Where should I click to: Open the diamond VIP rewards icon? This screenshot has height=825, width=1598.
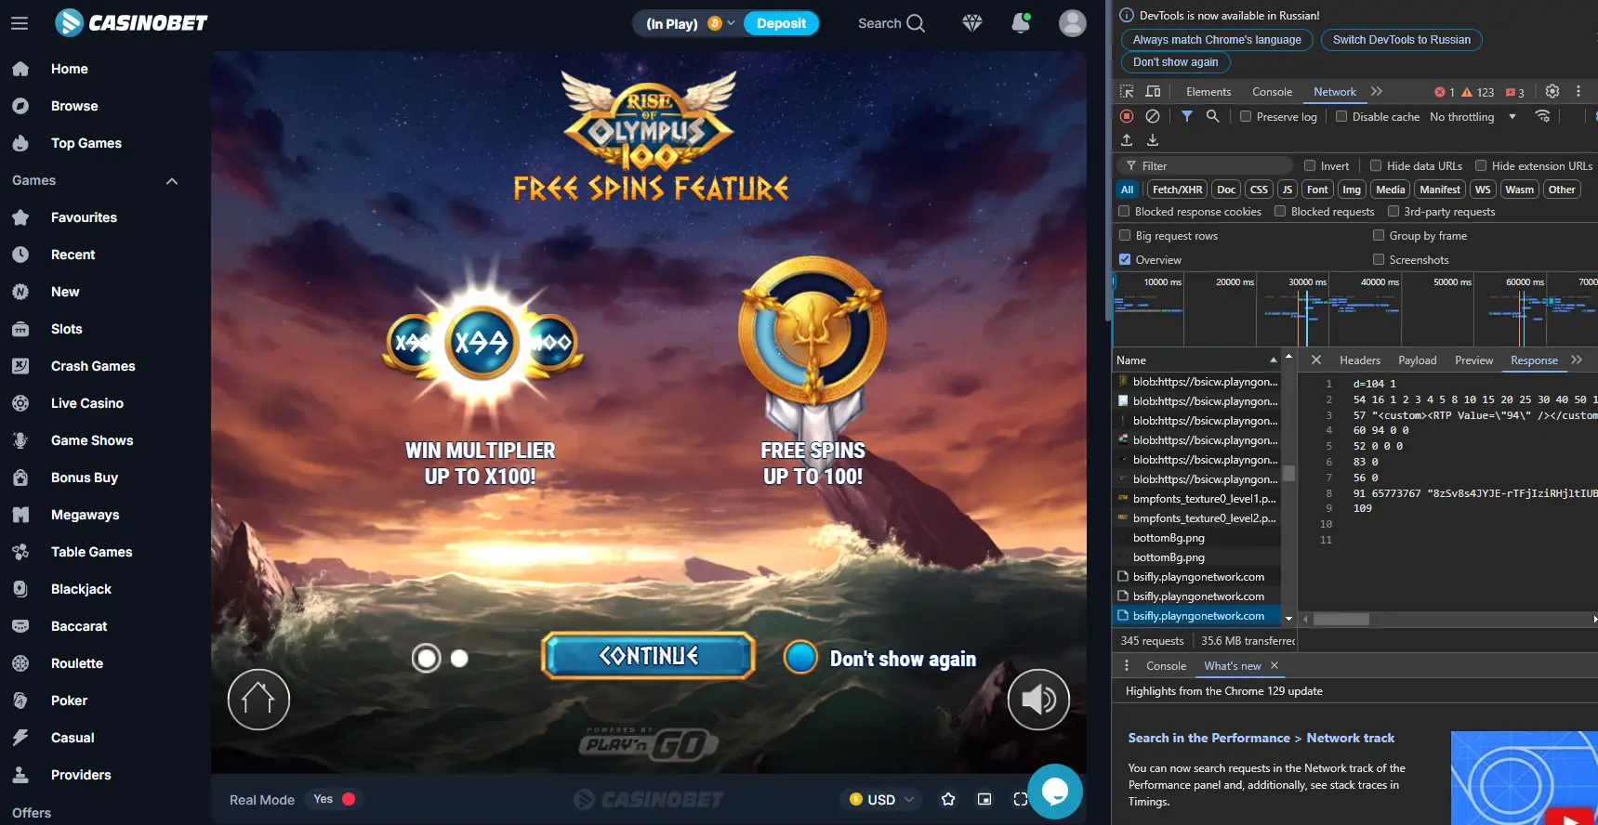tap(972, 23)
